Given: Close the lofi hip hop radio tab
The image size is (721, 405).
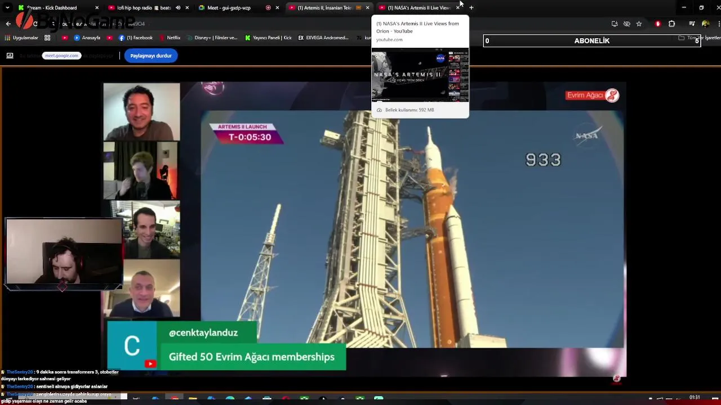Looking at the screenshot, I should tap(187, 8).
